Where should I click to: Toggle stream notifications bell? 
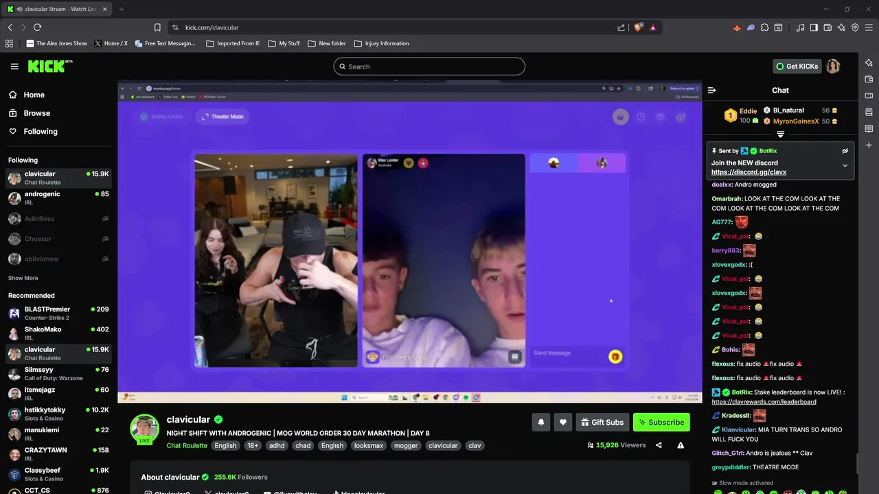[x=540, y=422]
